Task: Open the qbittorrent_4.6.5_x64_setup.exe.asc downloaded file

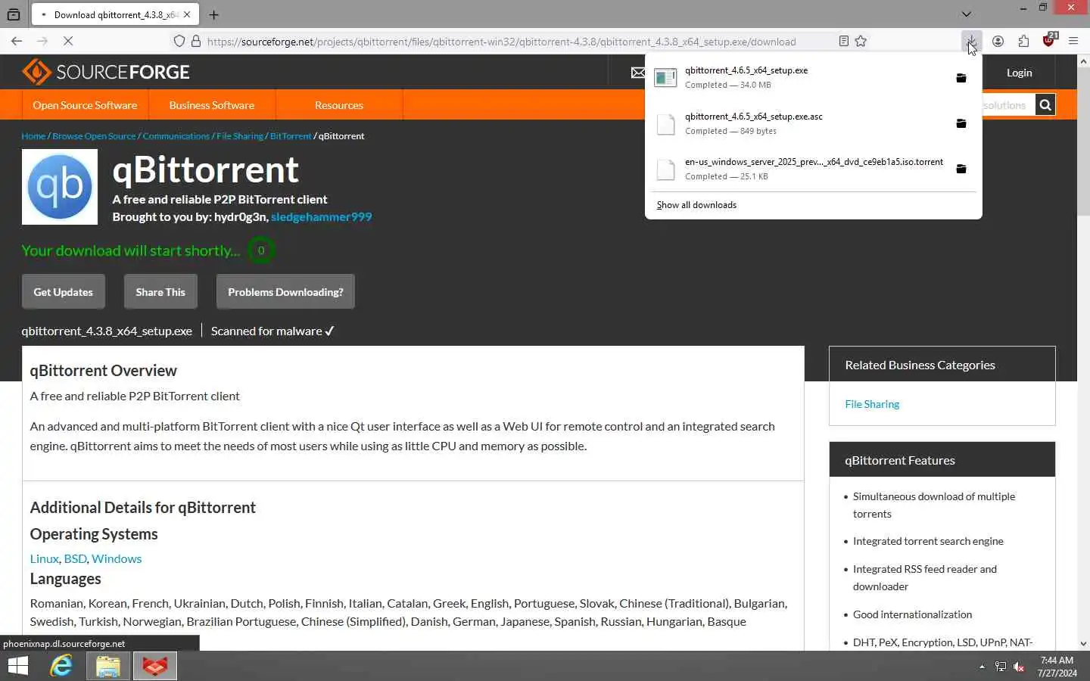Action: pyautogui.click(x=799, y=123)
